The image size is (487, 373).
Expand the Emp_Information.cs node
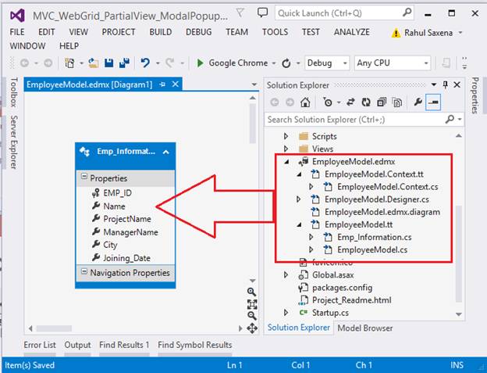click(x=311, y=237)
